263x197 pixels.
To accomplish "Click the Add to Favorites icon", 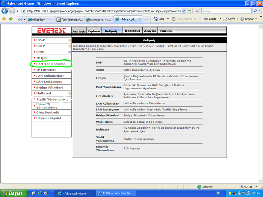I will coord(11,19).
